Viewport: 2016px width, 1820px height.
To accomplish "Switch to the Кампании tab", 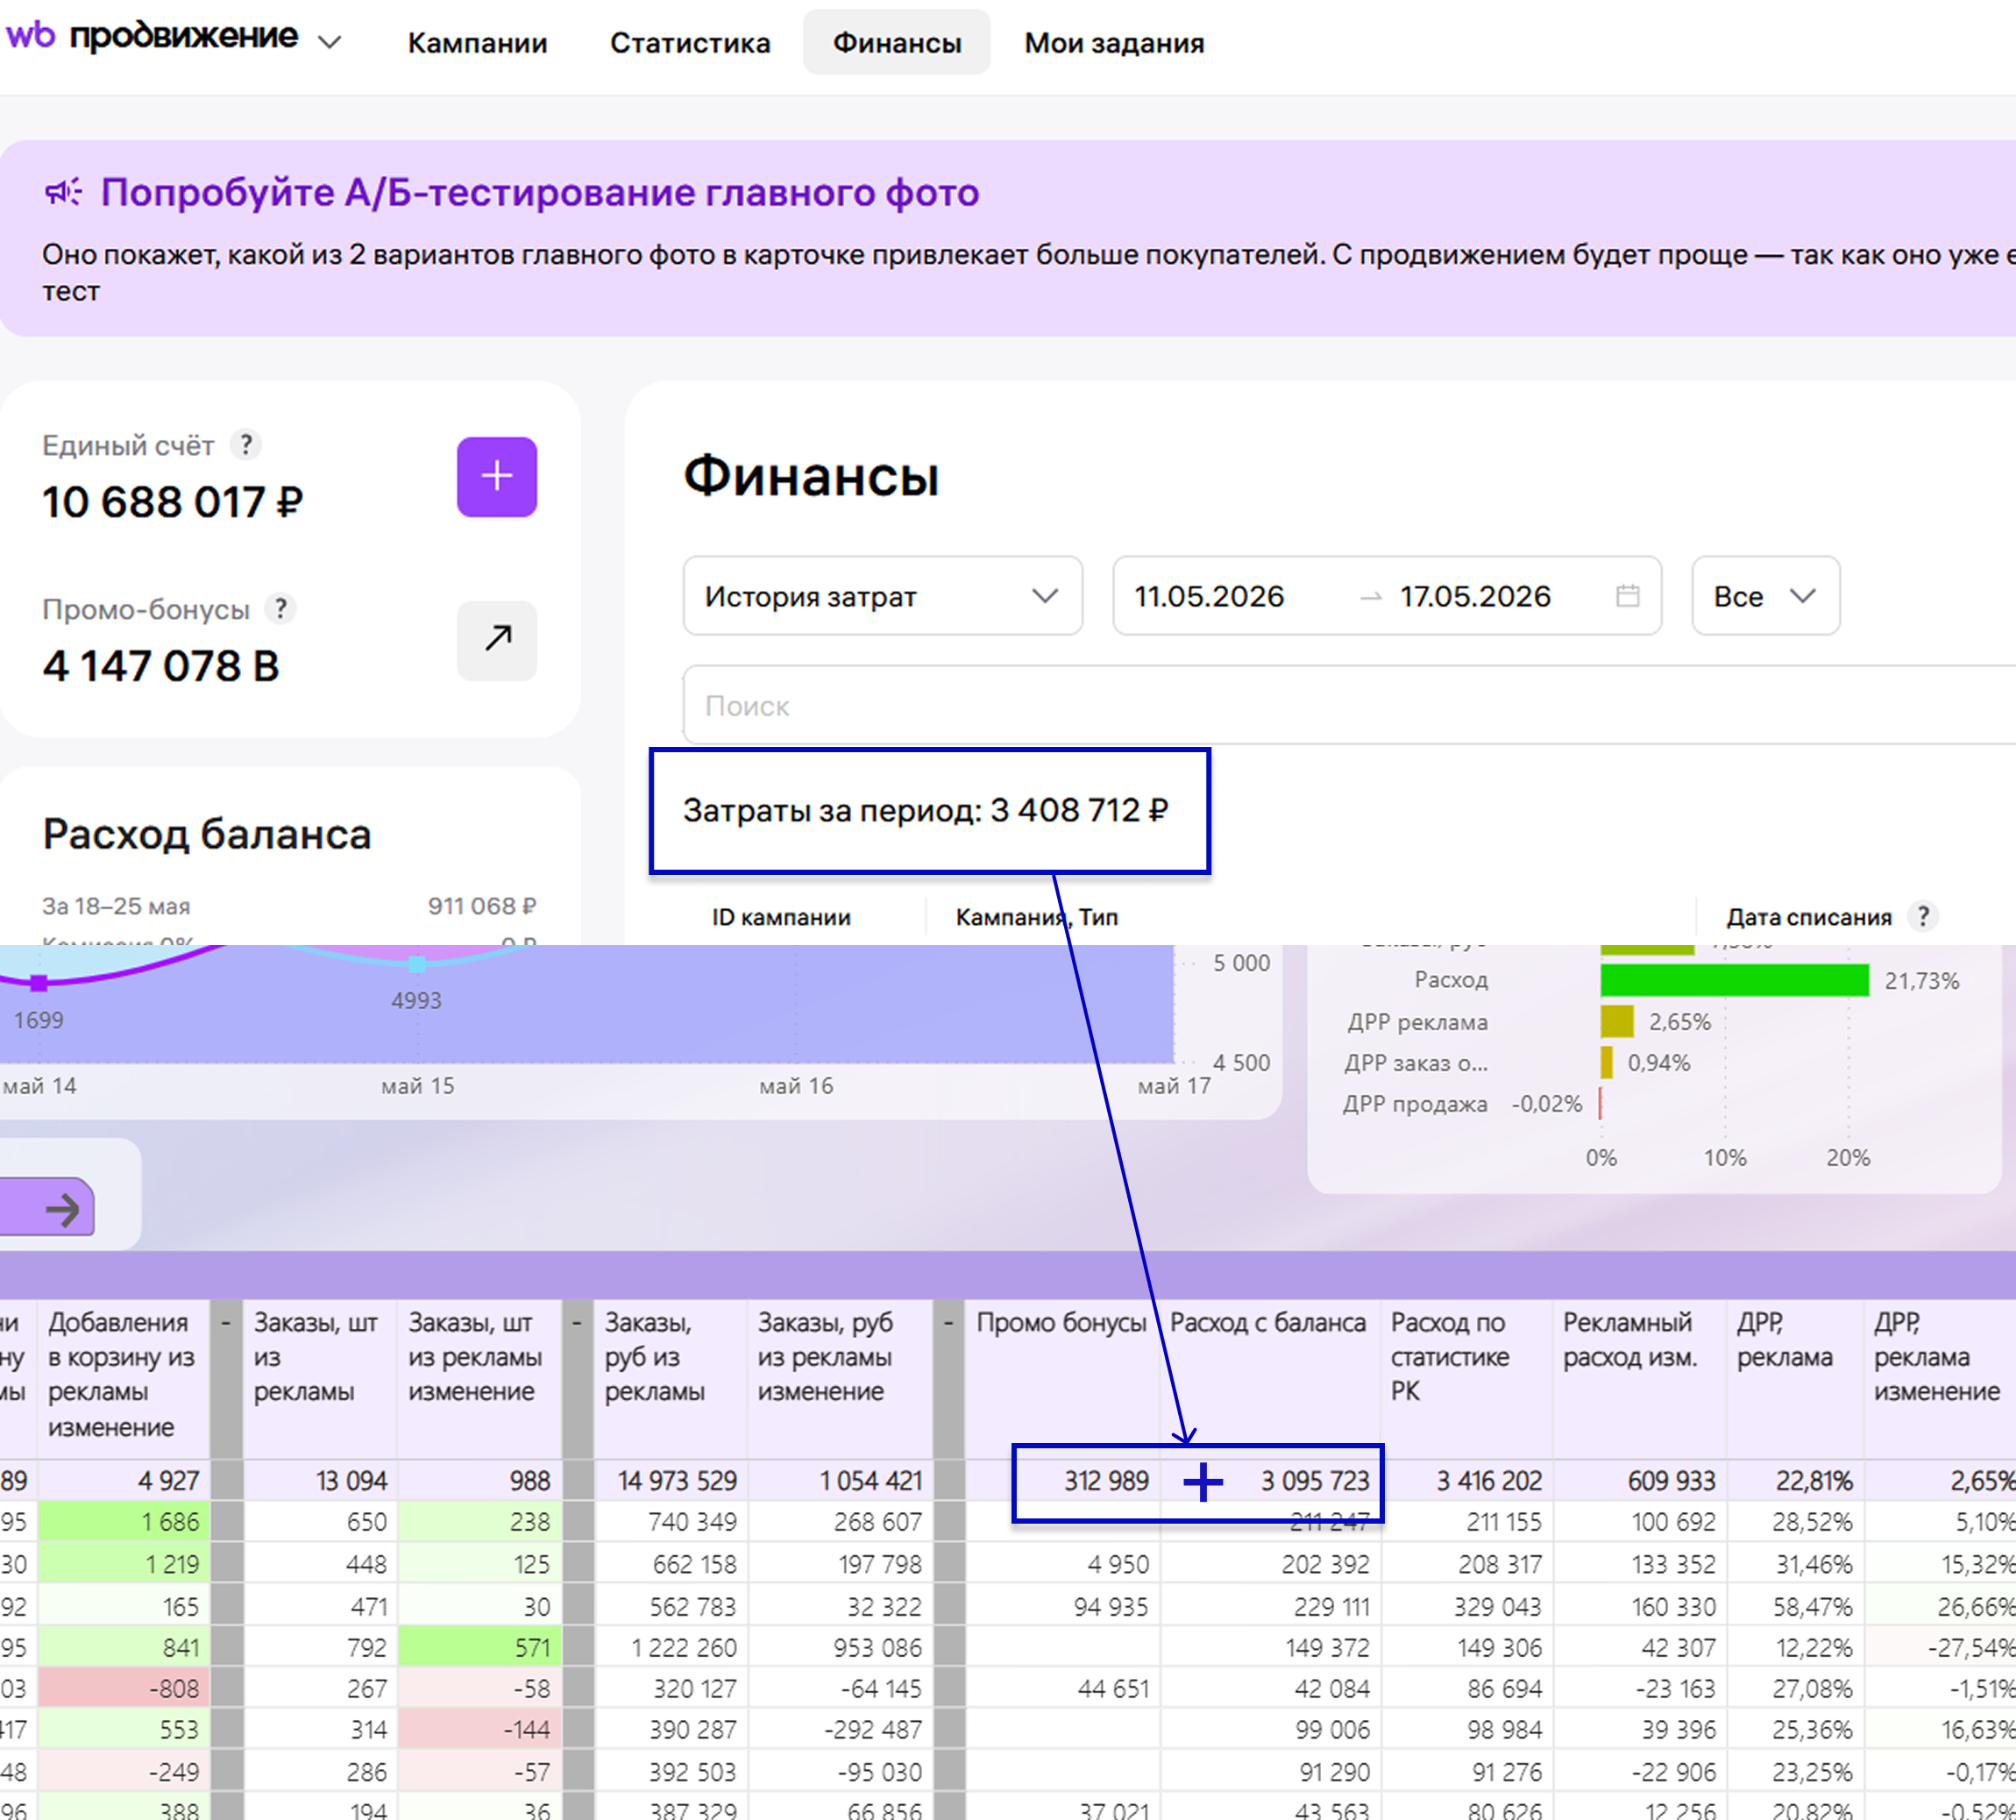I will pos(477,43).
